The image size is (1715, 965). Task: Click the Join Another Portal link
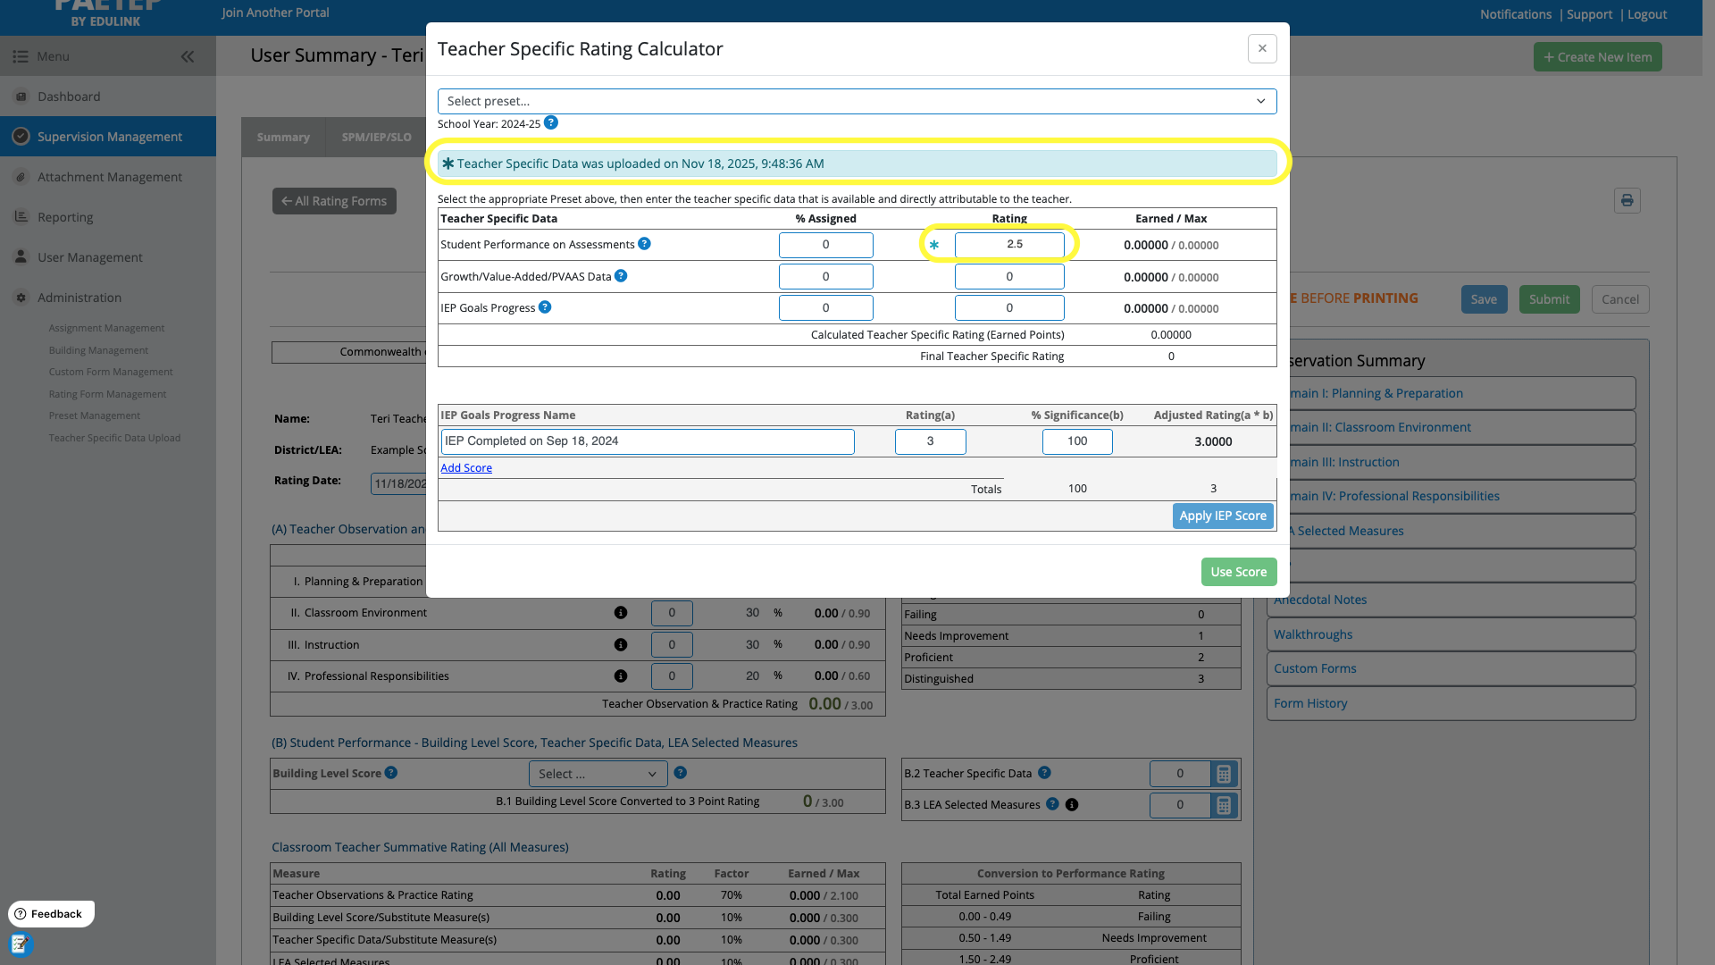[275, 13]
